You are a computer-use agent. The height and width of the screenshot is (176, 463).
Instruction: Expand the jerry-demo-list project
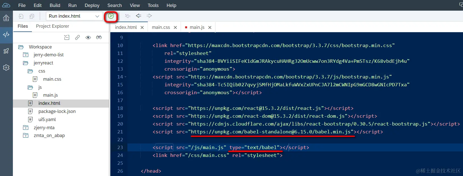click(25, 55)
